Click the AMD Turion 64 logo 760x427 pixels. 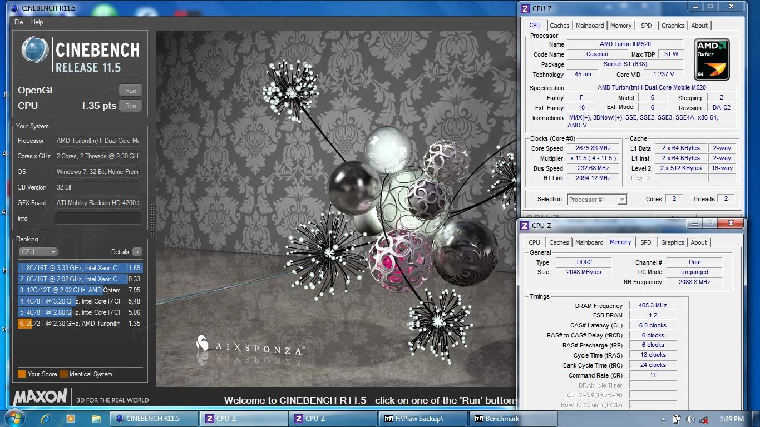[712, 59]
